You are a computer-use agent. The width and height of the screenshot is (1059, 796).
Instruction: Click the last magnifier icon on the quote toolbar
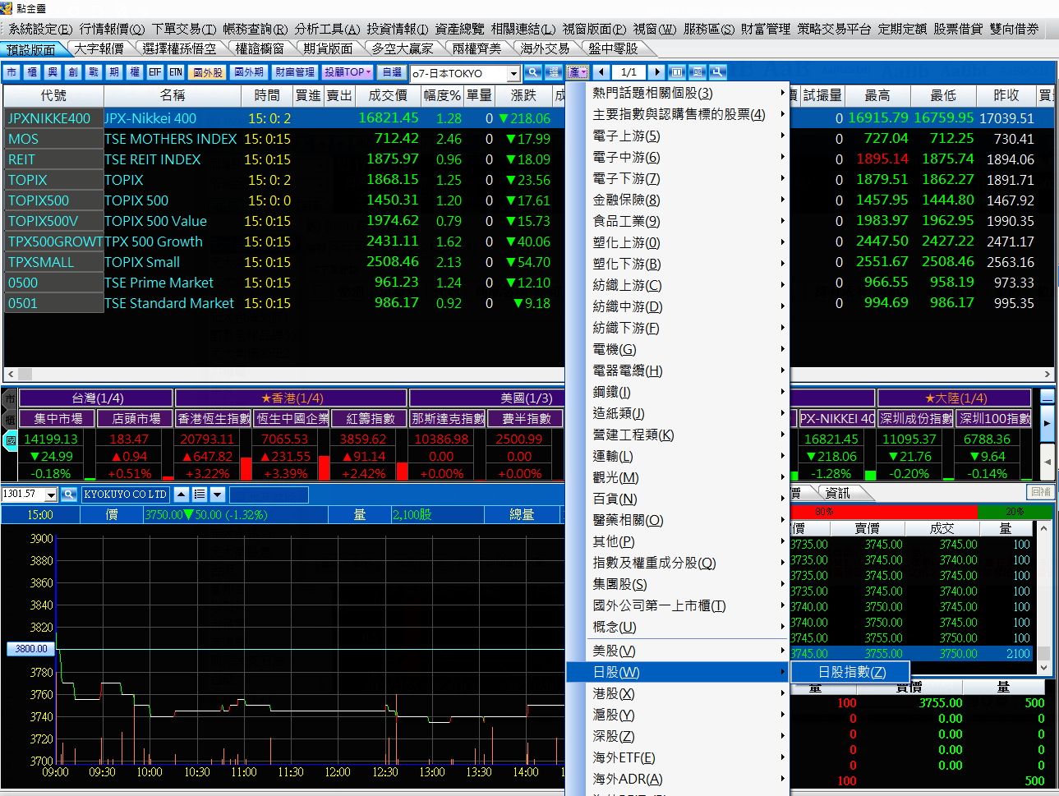(x=718, y=72)
